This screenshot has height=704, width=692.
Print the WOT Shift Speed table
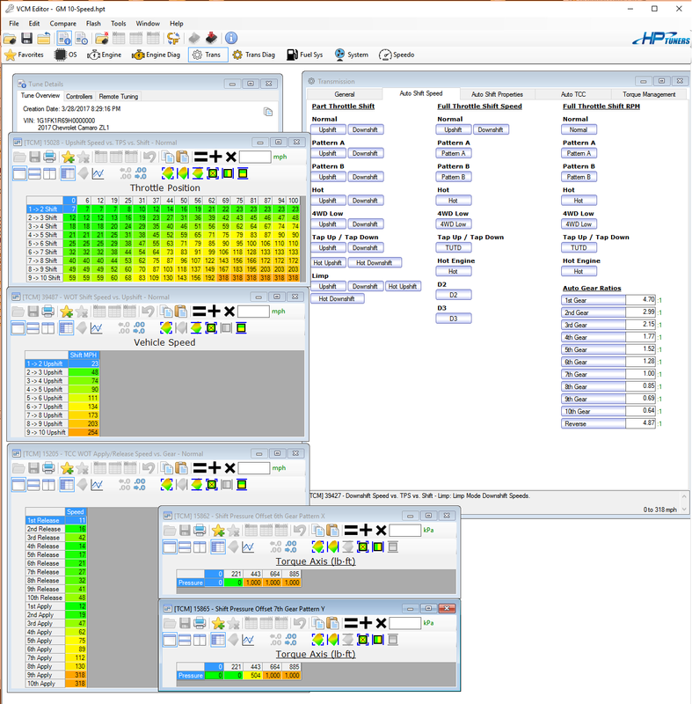click(48, 312)
